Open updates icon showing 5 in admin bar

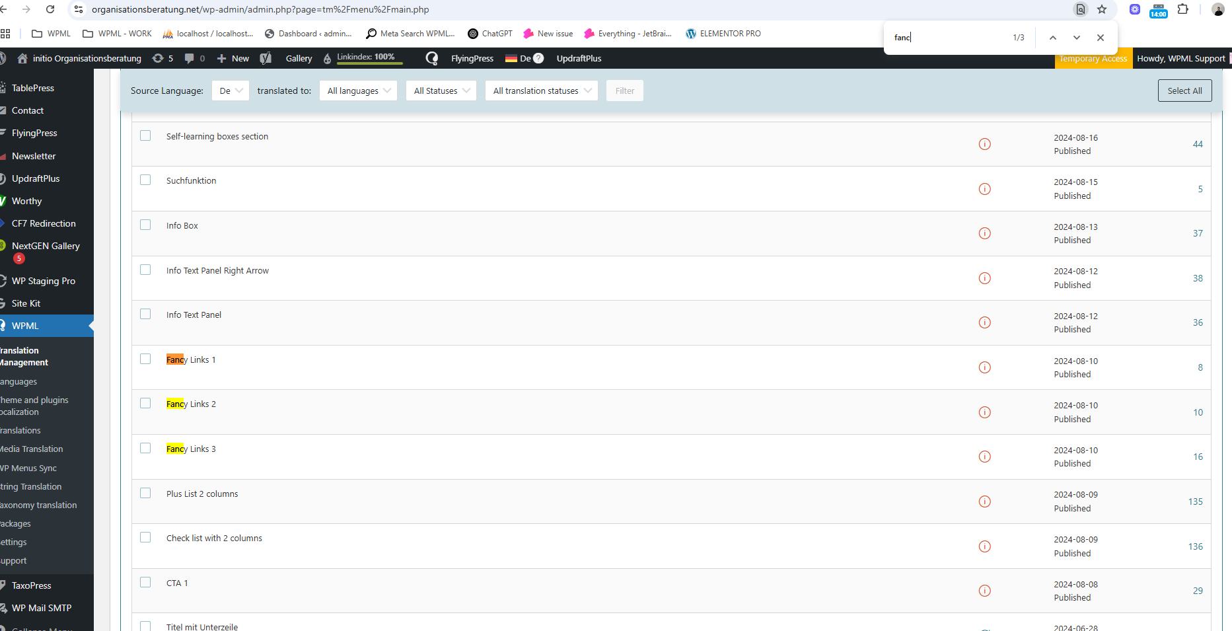163,58
